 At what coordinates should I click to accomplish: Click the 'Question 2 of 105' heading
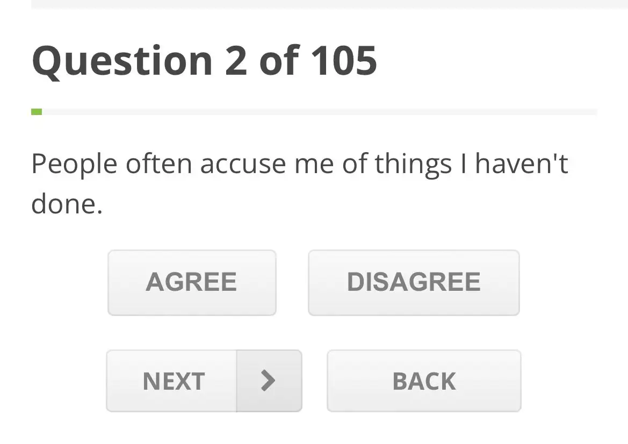click(205, 60)
